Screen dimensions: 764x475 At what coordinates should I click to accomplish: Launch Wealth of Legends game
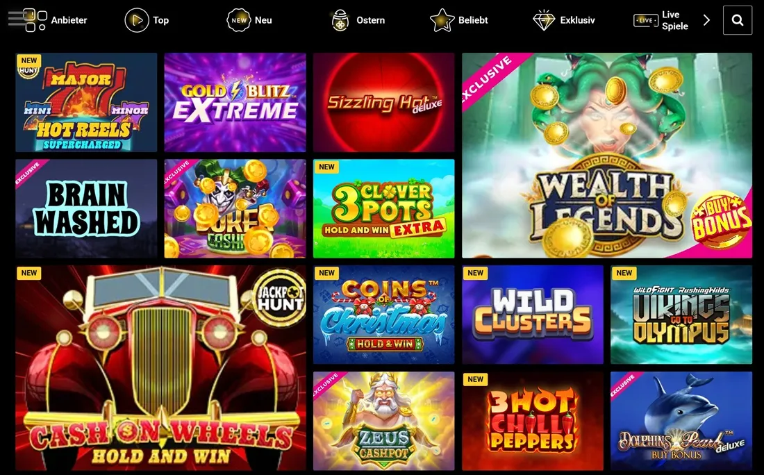606,156
